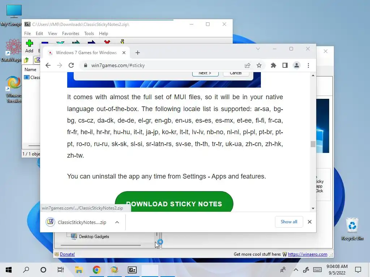The image size is (370, 277).
Task: Click Show all downloads
Action: click(x=289, y=222)
